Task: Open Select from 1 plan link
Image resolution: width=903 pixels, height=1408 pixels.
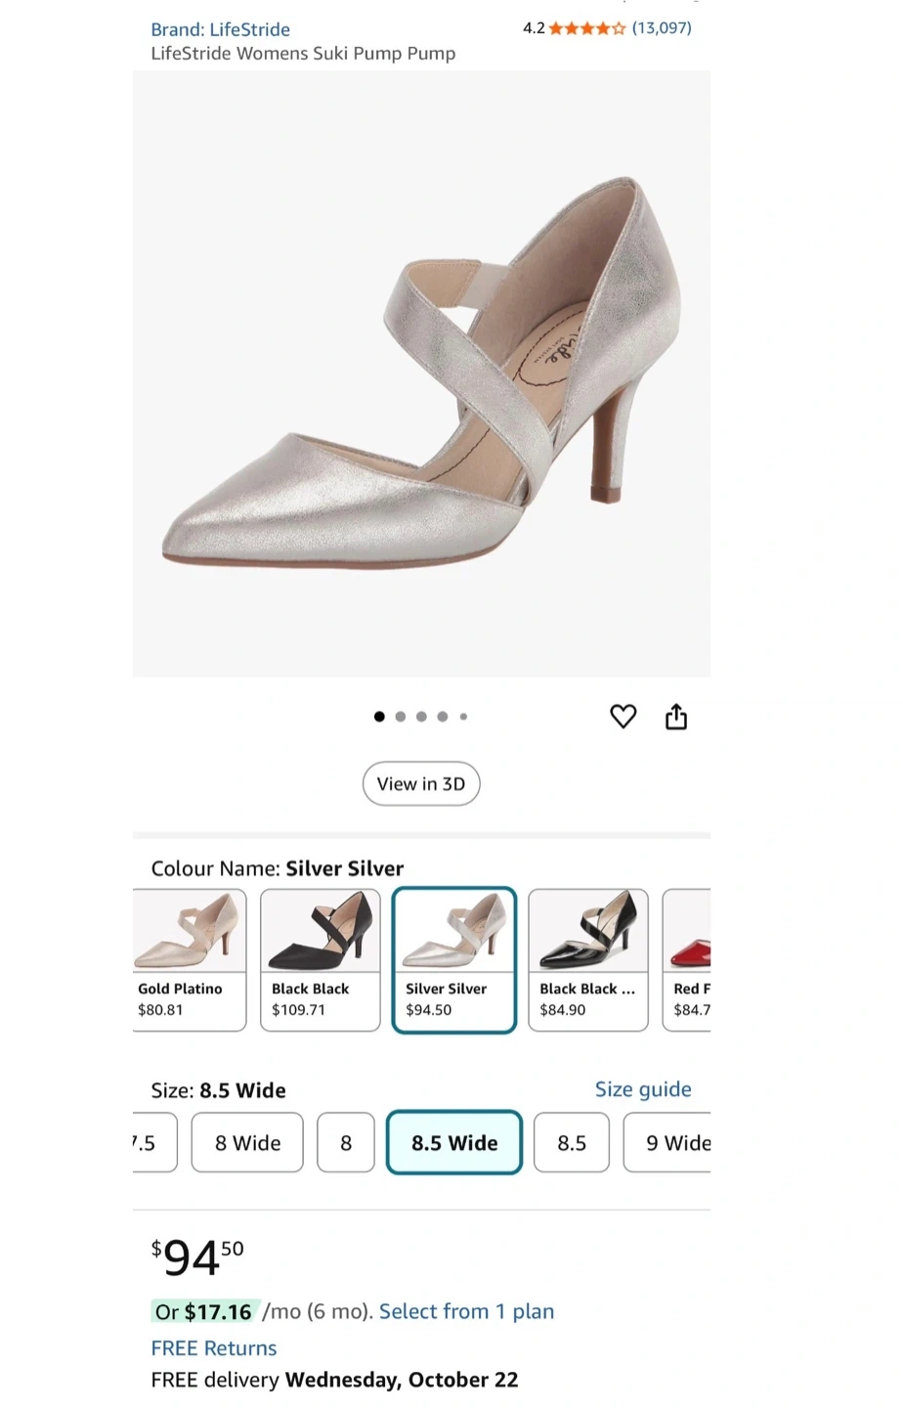Action: 466,1311
